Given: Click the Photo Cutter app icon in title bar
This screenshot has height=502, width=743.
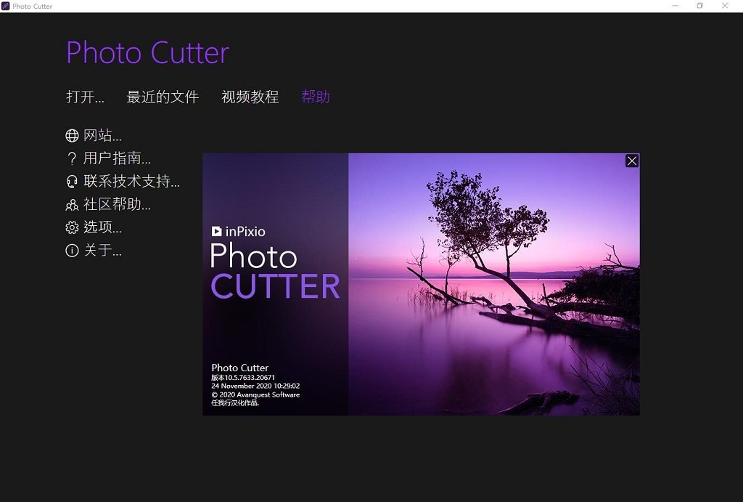Looking at the screenshot, I should coord(6,6).
